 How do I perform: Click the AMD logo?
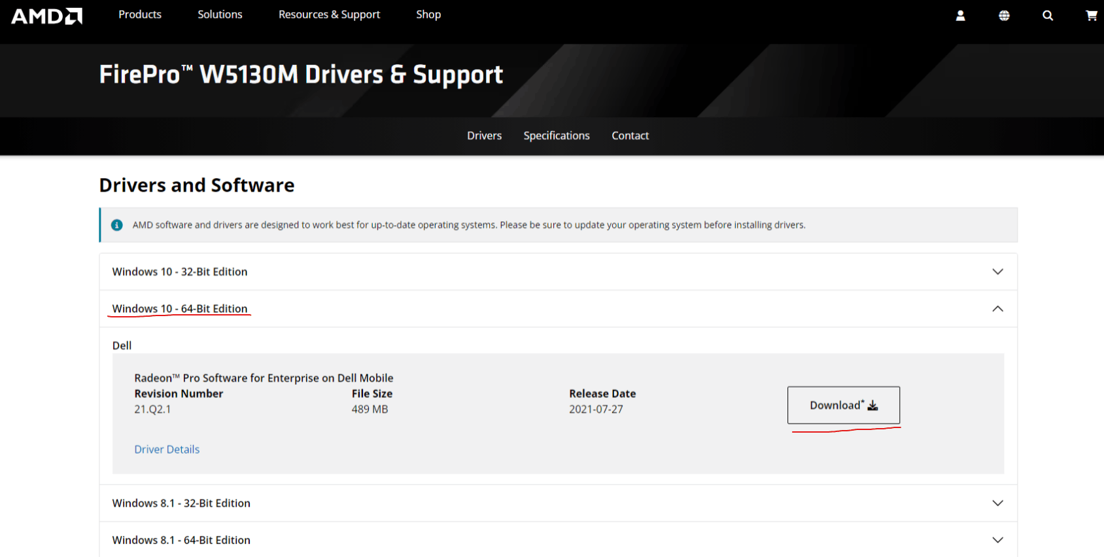[47, 16]
